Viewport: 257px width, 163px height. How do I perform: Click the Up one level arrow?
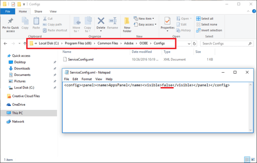[25, 43]
